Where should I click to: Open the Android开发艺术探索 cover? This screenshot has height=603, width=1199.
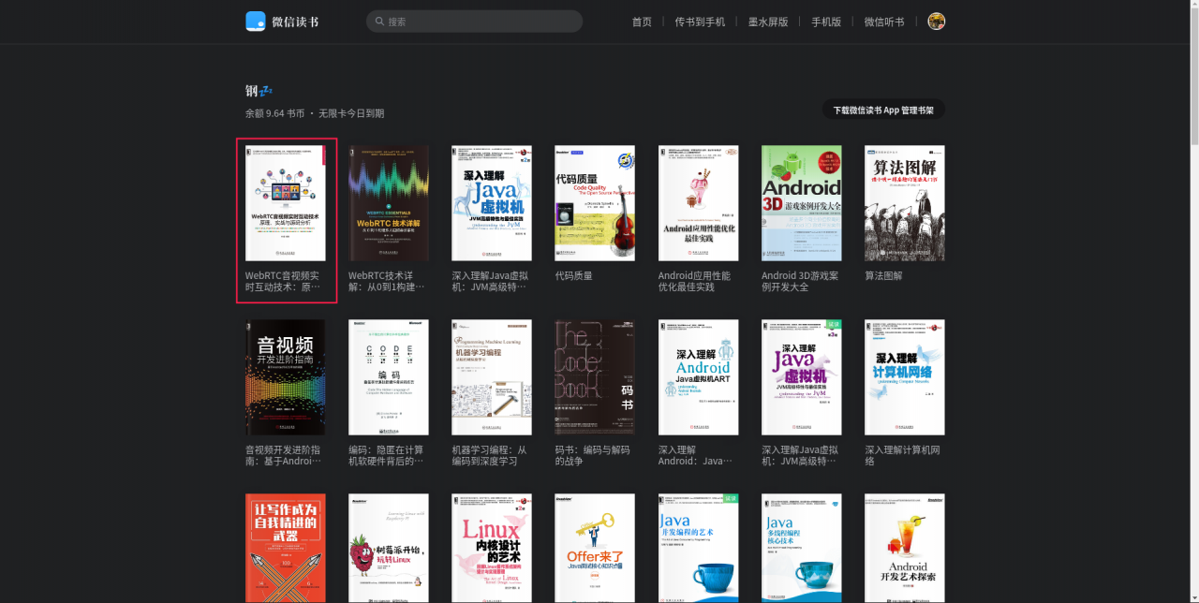[905, 548]
